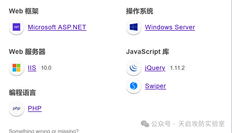The image size is (232, 133).
Task: Open the IIS link
Action: pos(32,68)
